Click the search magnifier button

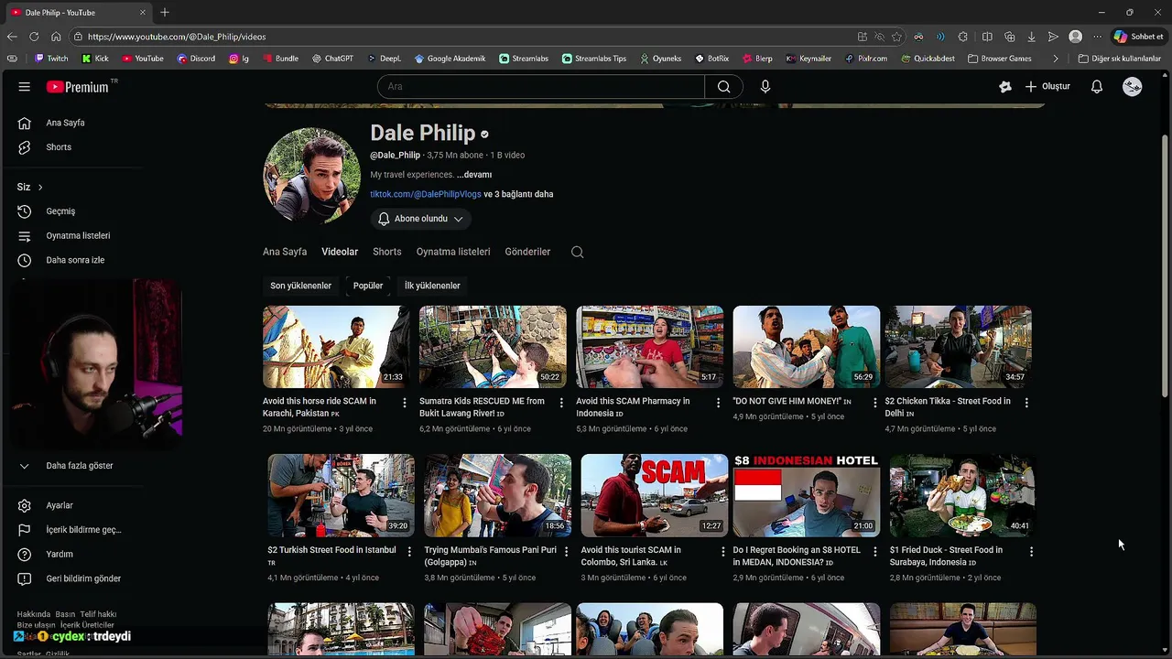[x=723, y=87]
